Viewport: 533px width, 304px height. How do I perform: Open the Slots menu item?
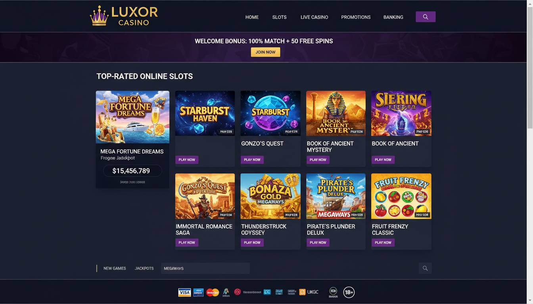[x=279, y=17]
